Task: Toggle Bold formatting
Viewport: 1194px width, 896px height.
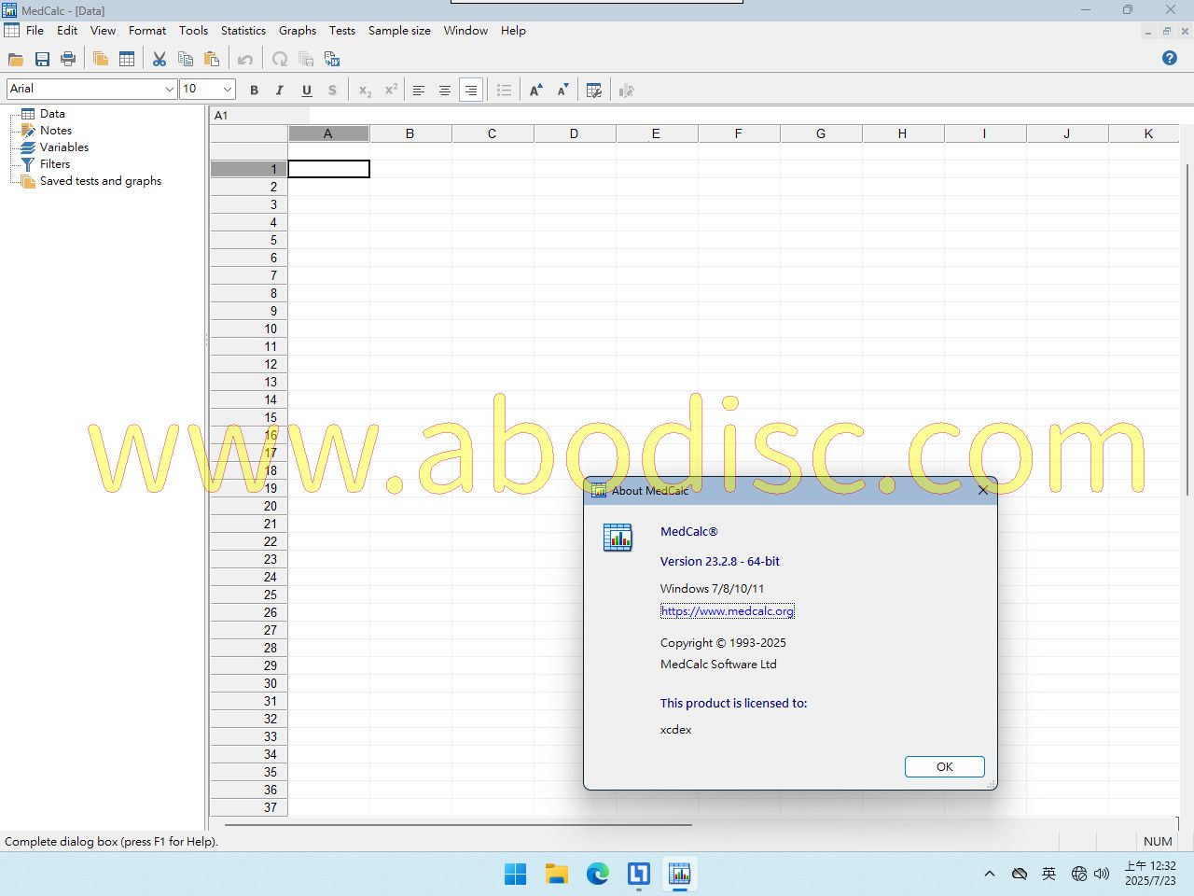Action: [x=254, y=91]
